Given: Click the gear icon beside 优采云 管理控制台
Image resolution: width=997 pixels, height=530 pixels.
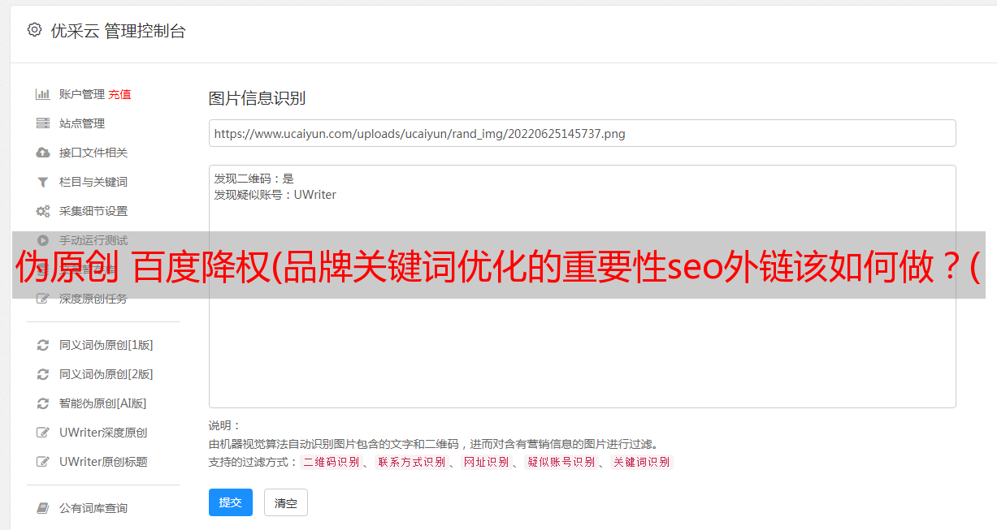Looking at the screenshot, I should click(x=34, y=30).
